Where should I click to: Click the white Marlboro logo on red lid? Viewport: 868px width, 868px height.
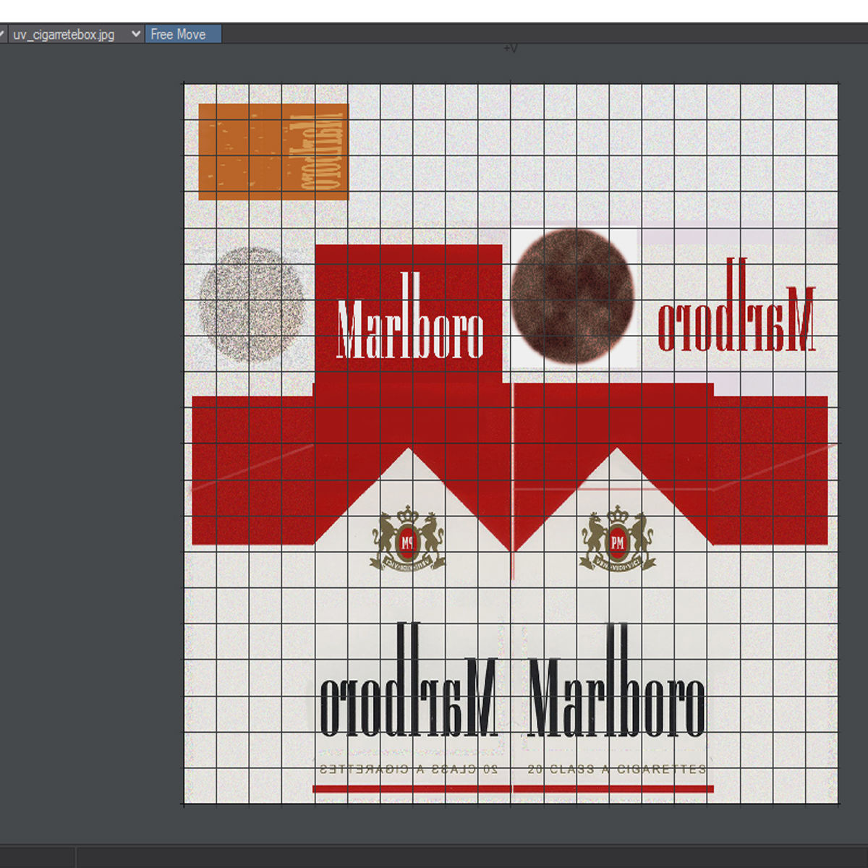point(410,316)
